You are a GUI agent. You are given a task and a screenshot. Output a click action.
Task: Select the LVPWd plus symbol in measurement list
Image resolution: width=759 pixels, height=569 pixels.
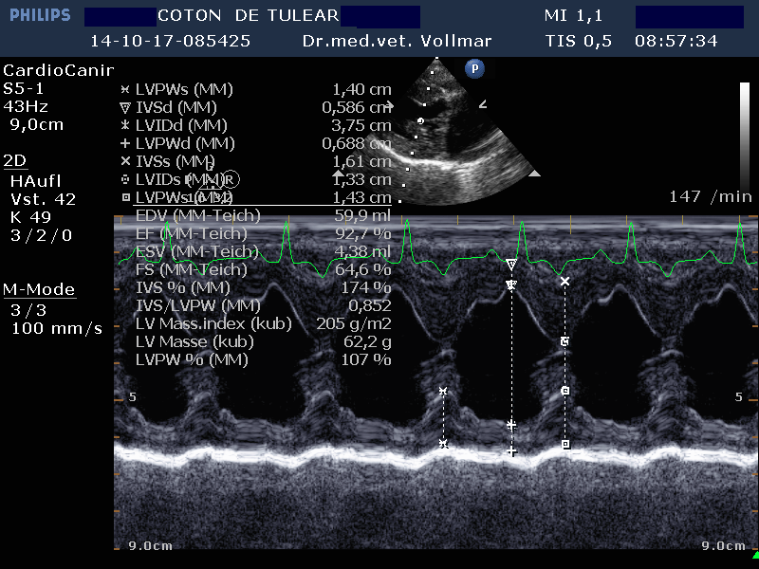(125, 143)
